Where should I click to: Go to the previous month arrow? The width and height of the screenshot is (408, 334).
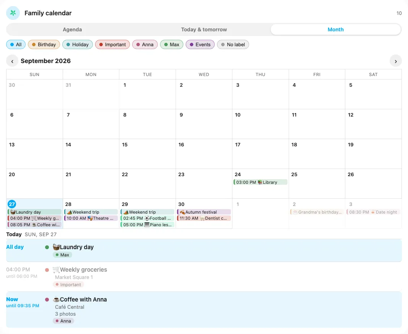coord(12,61)
